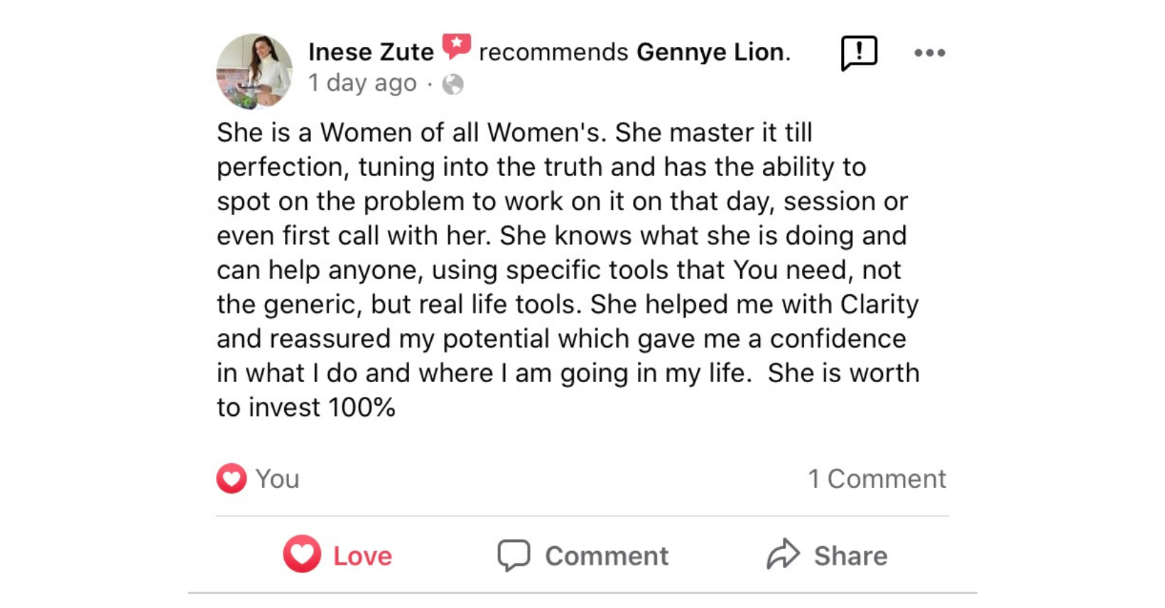The height and width of the screenshot is (608, 1165).
Task: Click the heart reaction icon beside "You"
Action: 232,478
